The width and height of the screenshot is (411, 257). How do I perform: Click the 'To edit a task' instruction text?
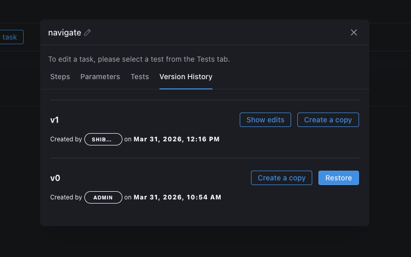pos(139,59)
